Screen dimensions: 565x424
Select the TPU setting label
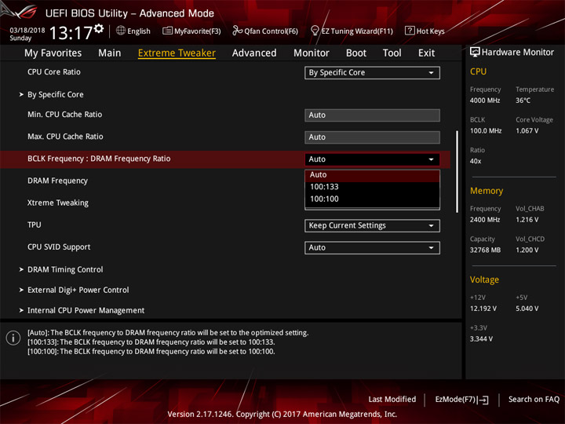[x=35, y=225]
